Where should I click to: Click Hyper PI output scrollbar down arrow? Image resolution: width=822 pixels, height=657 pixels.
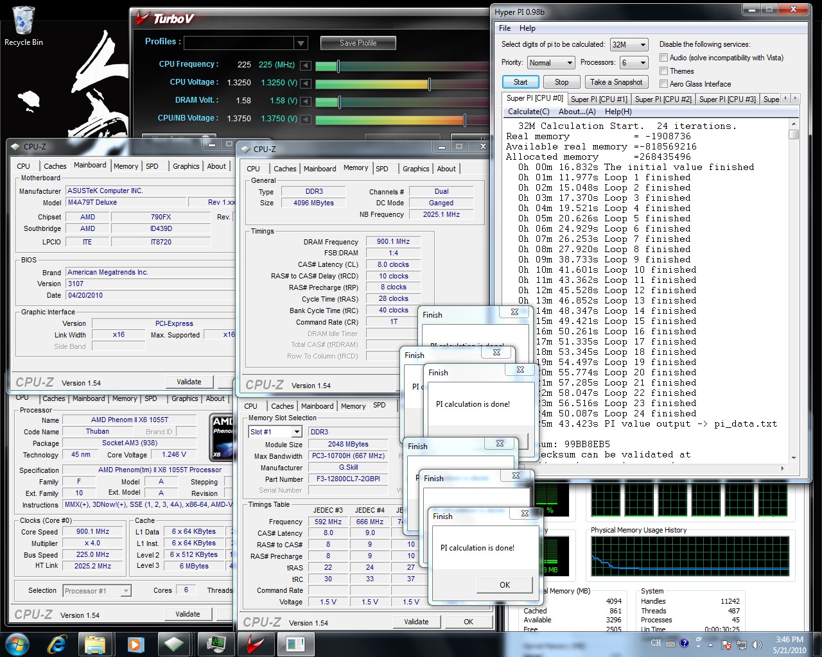pos(794,457)
